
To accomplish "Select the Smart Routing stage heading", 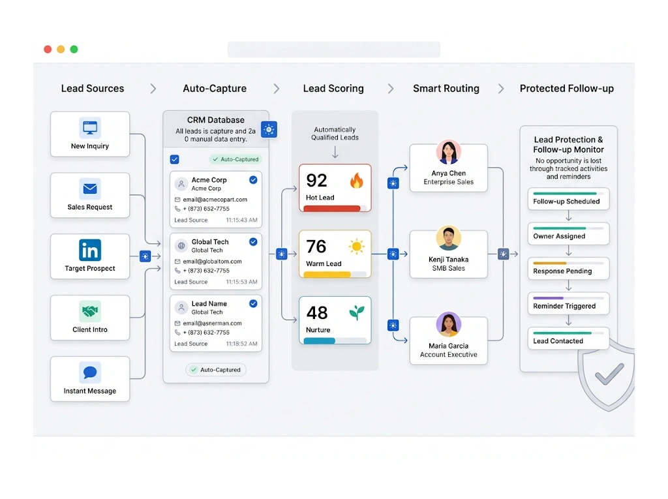I will pyautogui.click(x=446, y=89).
